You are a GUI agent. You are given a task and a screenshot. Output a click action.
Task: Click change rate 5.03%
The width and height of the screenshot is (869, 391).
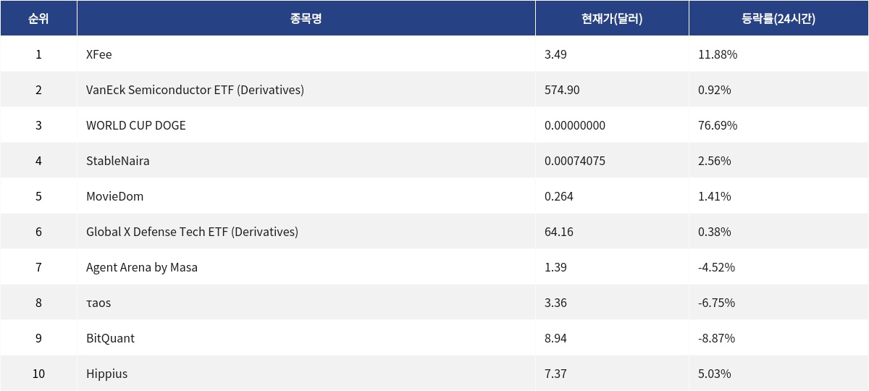[x=715, y=374]
